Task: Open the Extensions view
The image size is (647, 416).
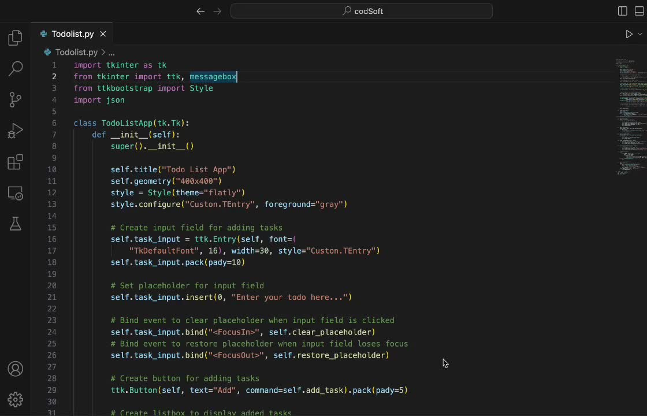Action: pos(16,162)
